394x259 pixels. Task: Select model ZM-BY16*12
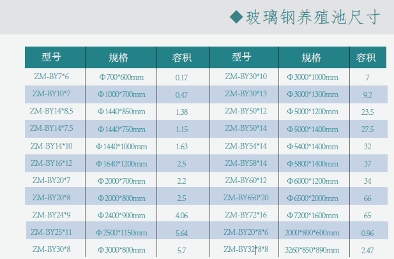click(x=52, y=163)
